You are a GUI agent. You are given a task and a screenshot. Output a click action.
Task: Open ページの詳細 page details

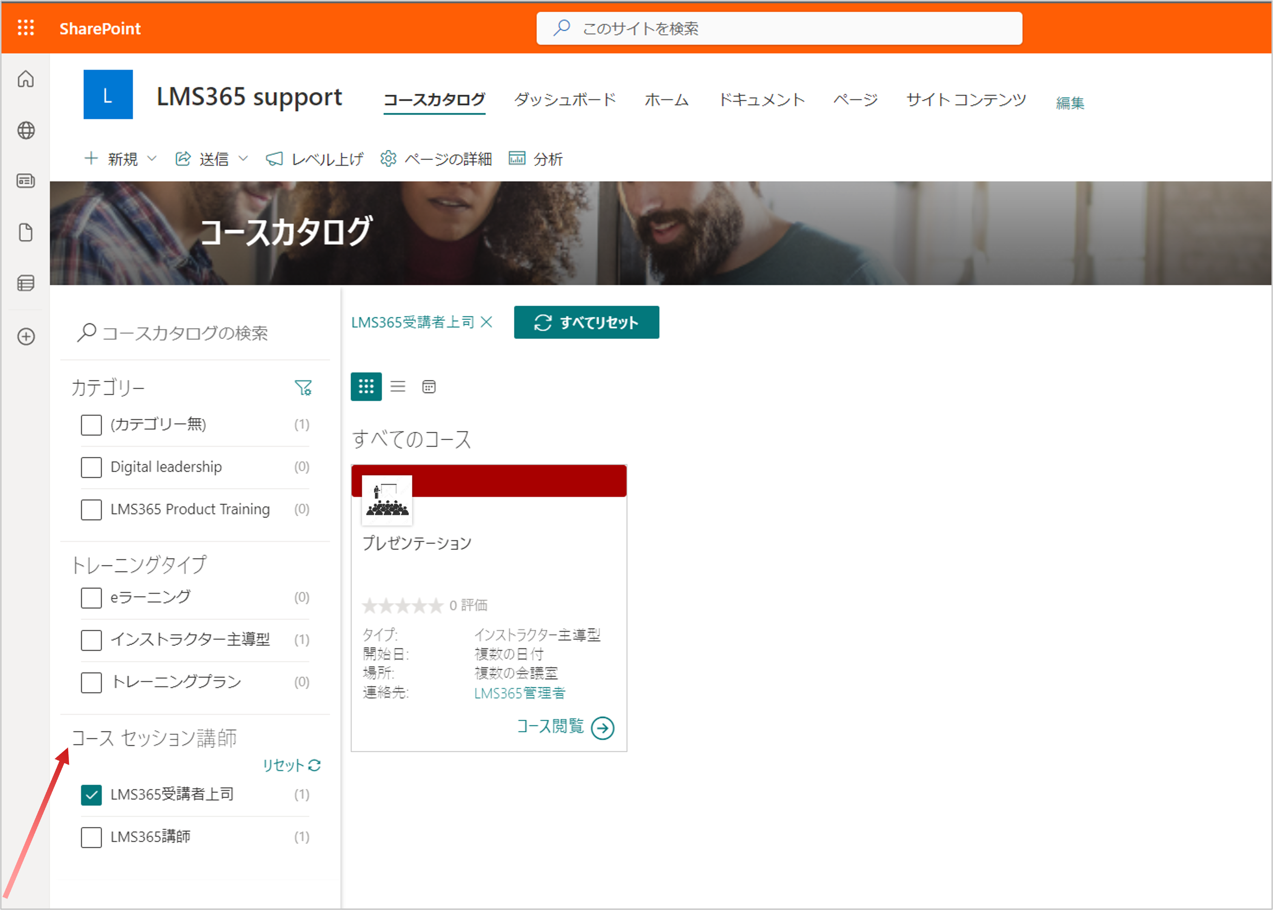pyautogui.click(x=436, y=158)
